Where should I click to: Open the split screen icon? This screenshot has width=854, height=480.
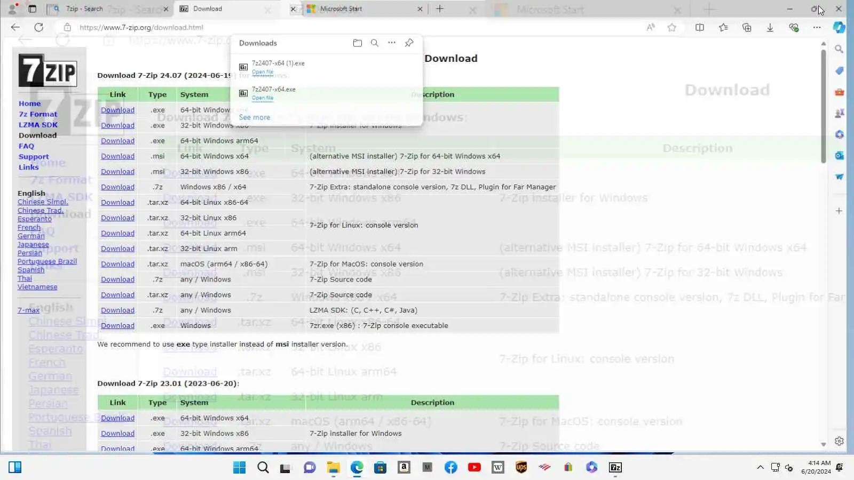700,27
